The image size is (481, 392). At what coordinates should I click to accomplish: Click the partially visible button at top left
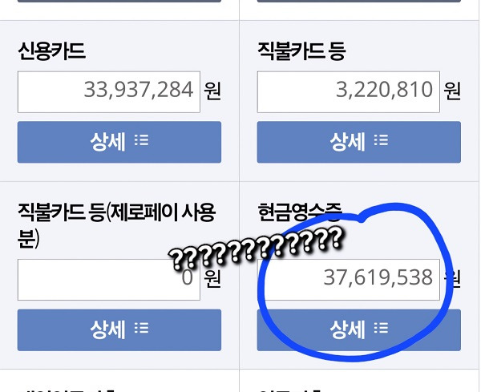point(119,1)
